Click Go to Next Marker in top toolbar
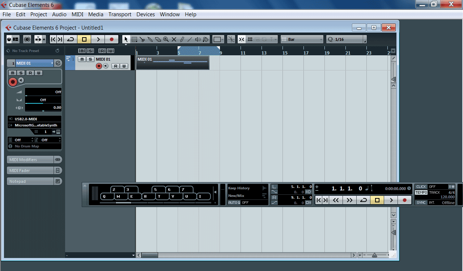Image resolution: width=463 pixels, height=271 pixels. 60,39
